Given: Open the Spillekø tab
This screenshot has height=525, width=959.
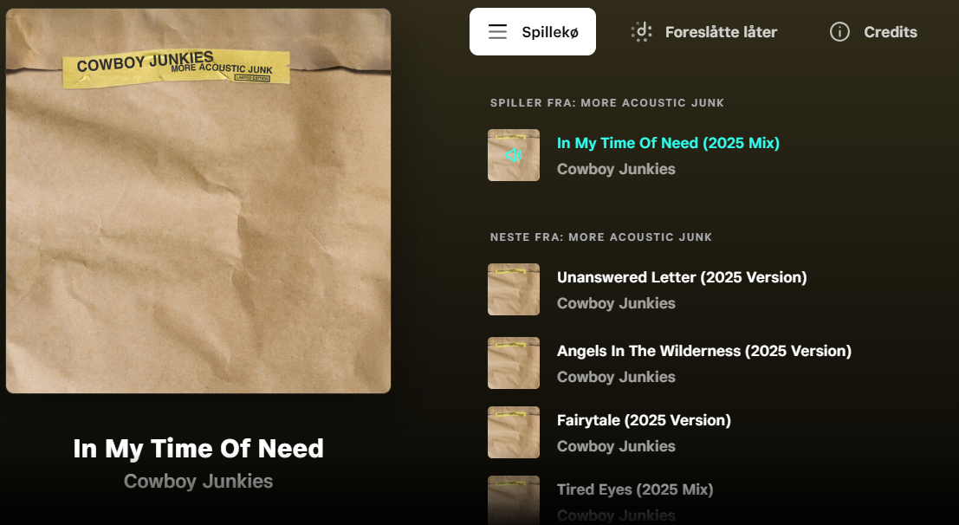Looking at the screenshot, I should (x=533, y=32).
